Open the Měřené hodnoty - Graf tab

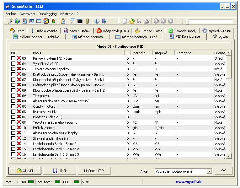click(x=136, y=37)
